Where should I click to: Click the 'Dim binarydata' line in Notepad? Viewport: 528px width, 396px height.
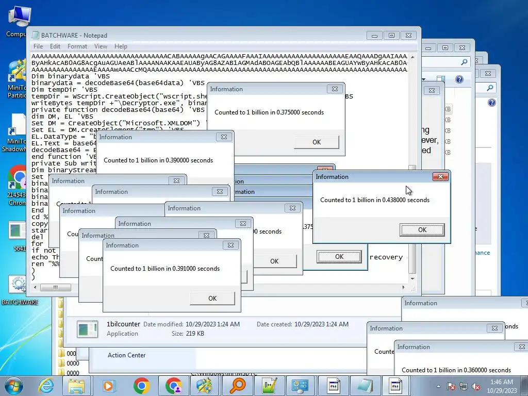[x=71, y=76]
